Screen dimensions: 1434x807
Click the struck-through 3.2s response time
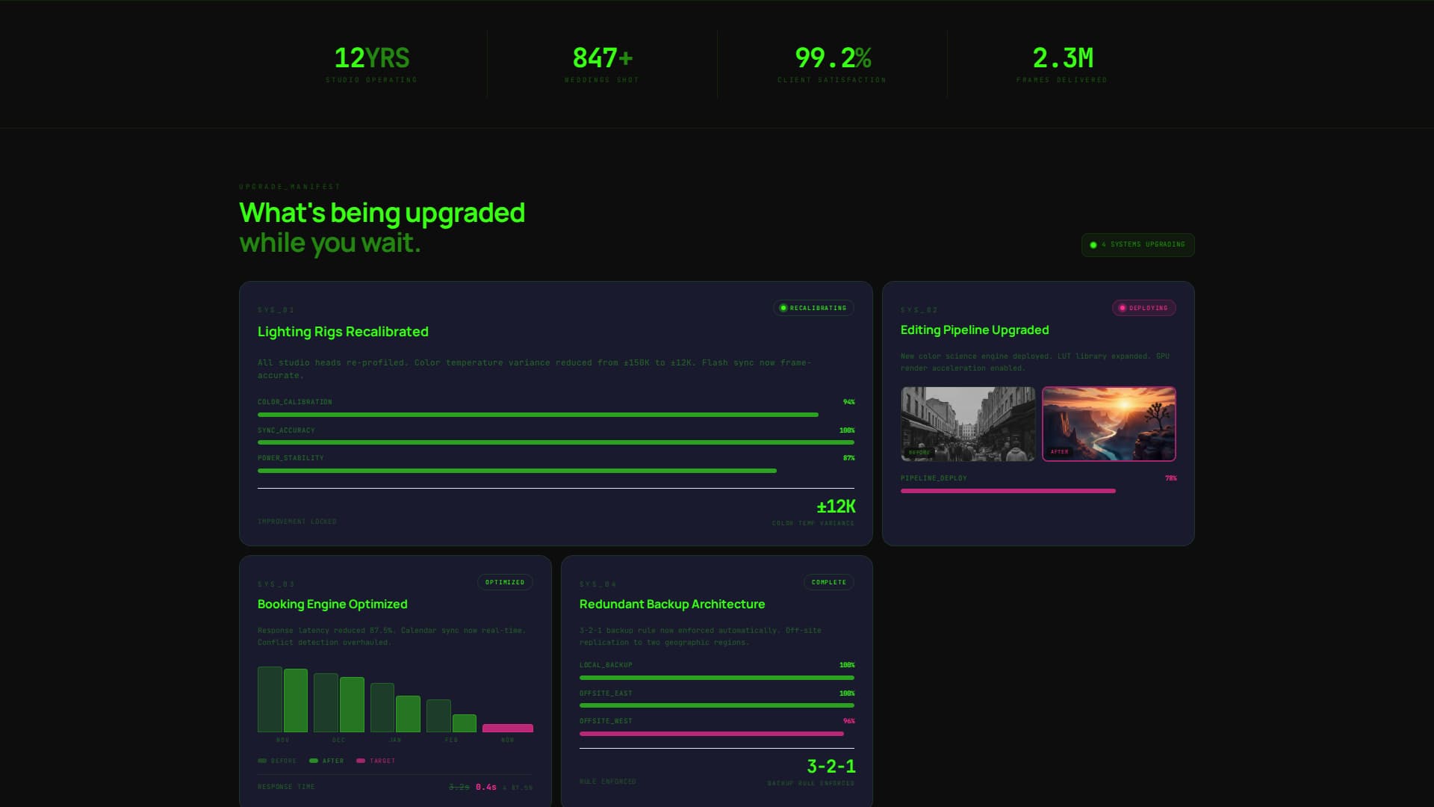pos(459,787)
